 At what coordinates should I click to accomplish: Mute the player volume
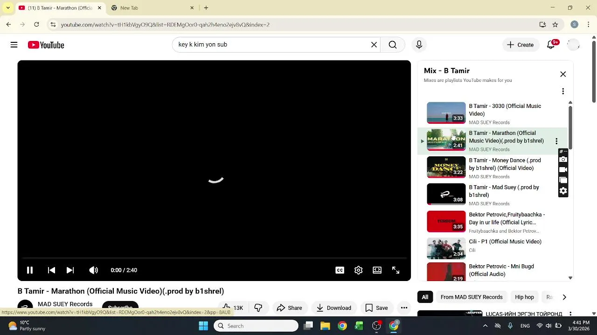click(94, 270)
